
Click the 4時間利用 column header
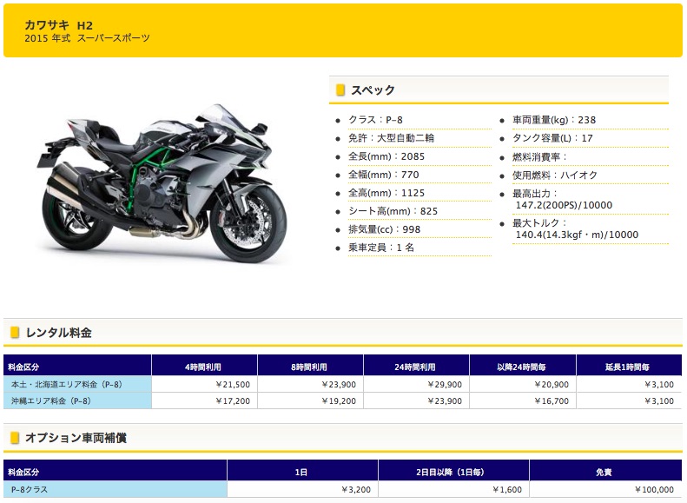pos(204,366)
